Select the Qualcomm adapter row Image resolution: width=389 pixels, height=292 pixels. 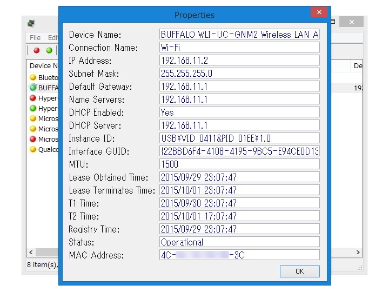click(x=44, y=149)
